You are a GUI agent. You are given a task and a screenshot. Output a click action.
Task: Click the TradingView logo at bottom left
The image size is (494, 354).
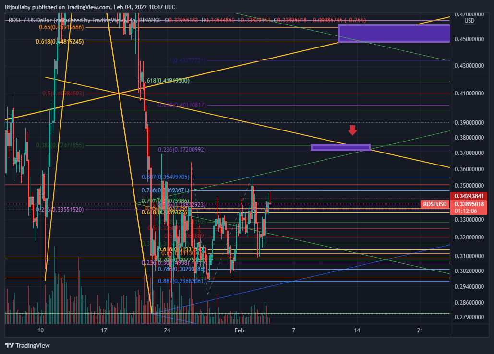[x=27, y=345]
